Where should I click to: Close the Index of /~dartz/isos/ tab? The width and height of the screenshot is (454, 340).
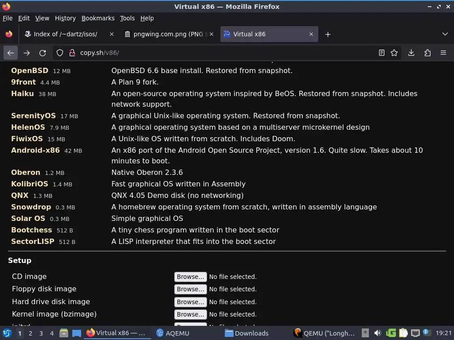pyautogui.click(x=111, y=34)
